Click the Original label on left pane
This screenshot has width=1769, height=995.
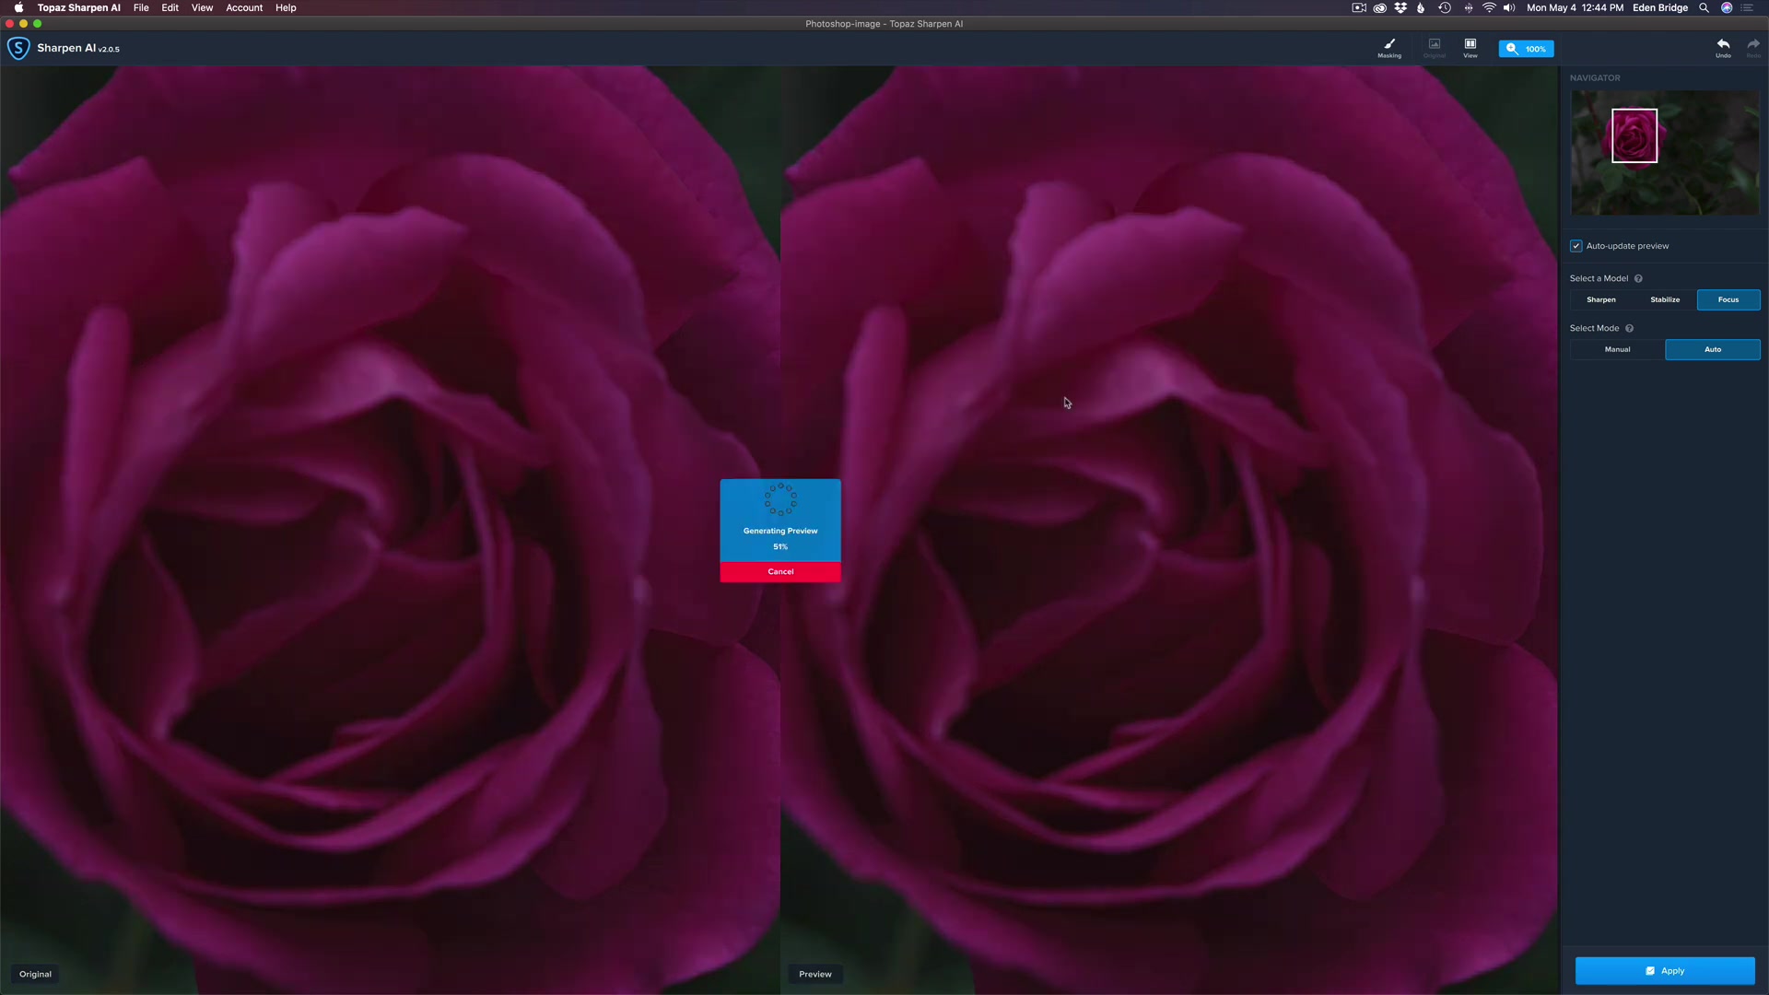click(x=35, y=974)
